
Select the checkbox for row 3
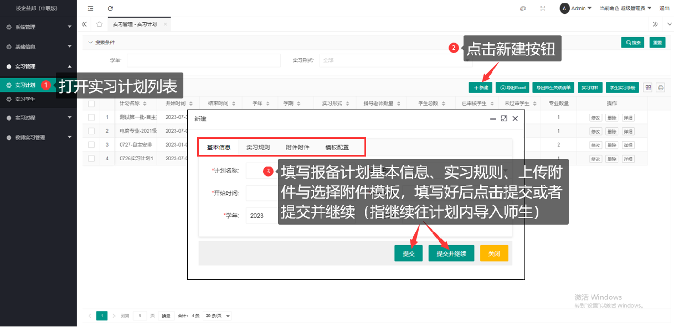point(91,145)
